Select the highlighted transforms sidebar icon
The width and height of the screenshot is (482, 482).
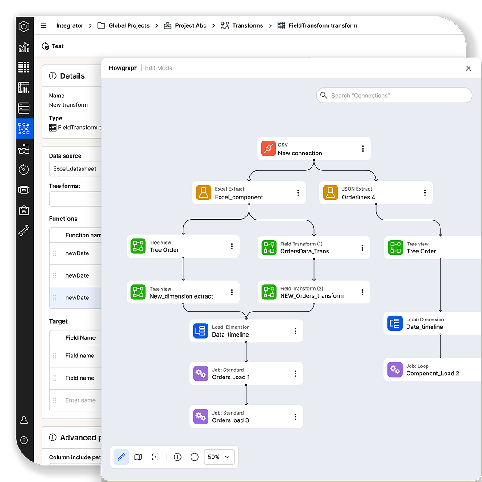pos(25,129)
